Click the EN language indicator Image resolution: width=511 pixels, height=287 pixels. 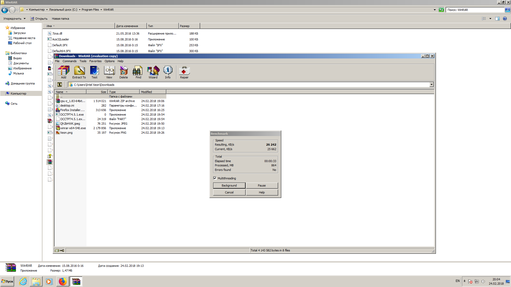point(458,281)
